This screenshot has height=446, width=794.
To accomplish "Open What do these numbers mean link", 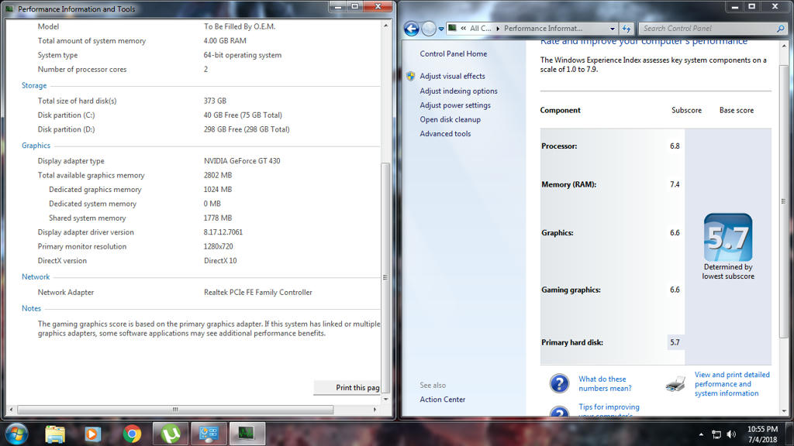I will click(x=605, y=384).
